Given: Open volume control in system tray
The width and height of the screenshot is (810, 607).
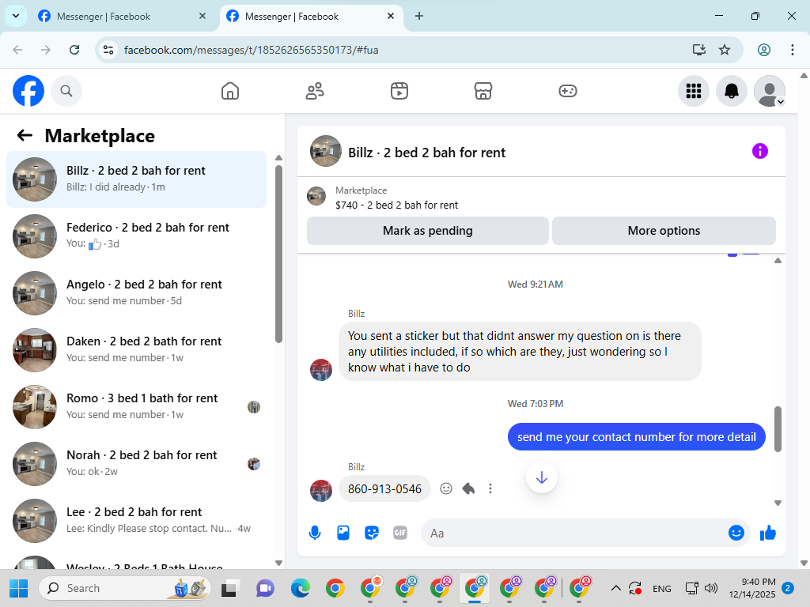Looking at the screenshot, I should coord(711,588).
